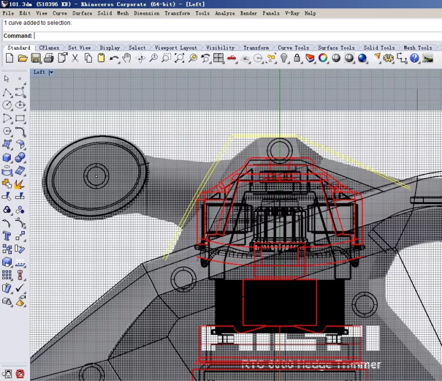This screenshot has height=381, width=442.
Task: Switch to the Curve Tools tab
Action: coord(293,48)
